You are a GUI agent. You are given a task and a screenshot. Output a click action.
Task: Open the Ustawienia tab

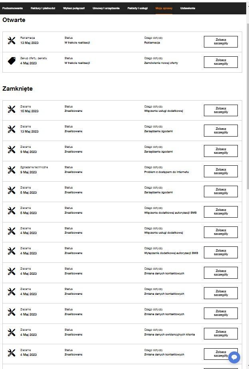click(188, 8)
